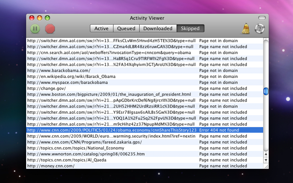Open the Downloaded tab
Image resolution: width=293 pixels, height=183 pixels.
pyautogui.click(x=157, y=28)
